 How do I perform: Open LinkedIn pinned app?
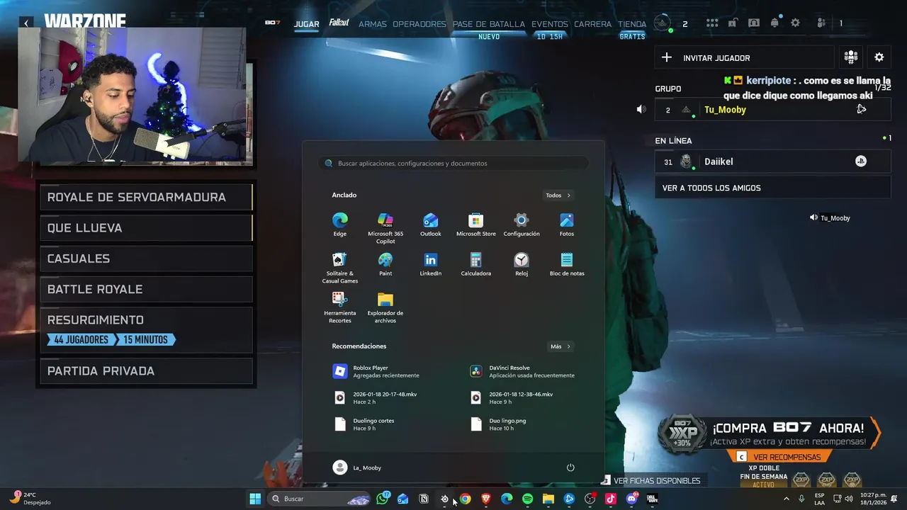coord(430,263)
